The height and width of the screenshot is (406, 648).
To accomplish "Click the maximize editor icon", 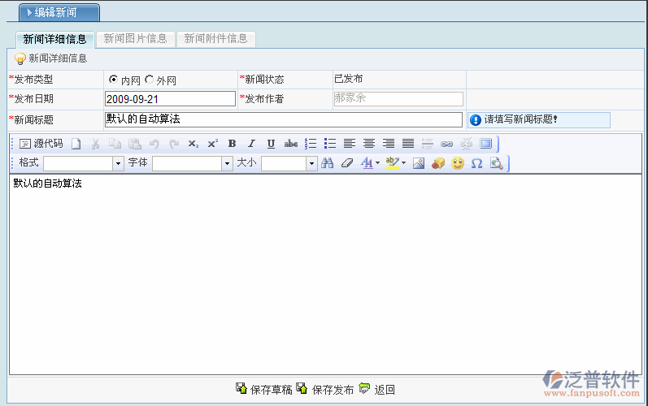I will (x=486, y=144).
